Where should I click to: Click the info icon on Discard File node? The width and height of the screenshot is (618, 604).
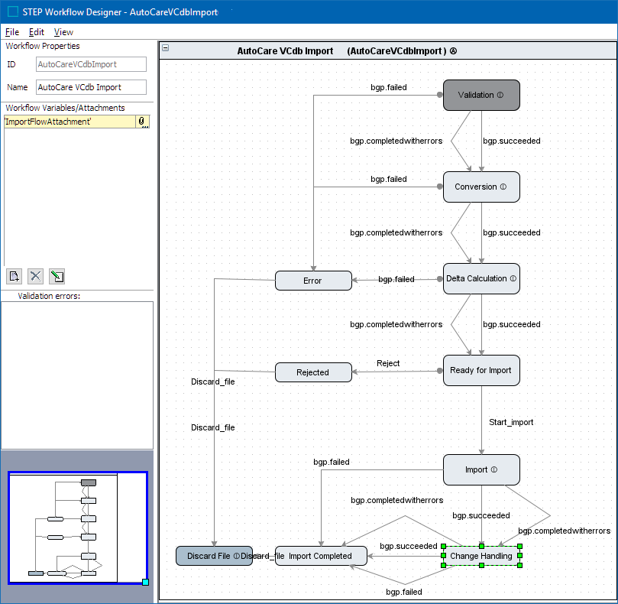(x=237, y=556)
